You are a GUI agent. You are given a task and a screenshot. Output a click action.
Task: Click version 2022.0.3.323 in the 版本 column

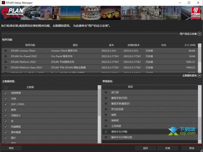click(108, 51)
